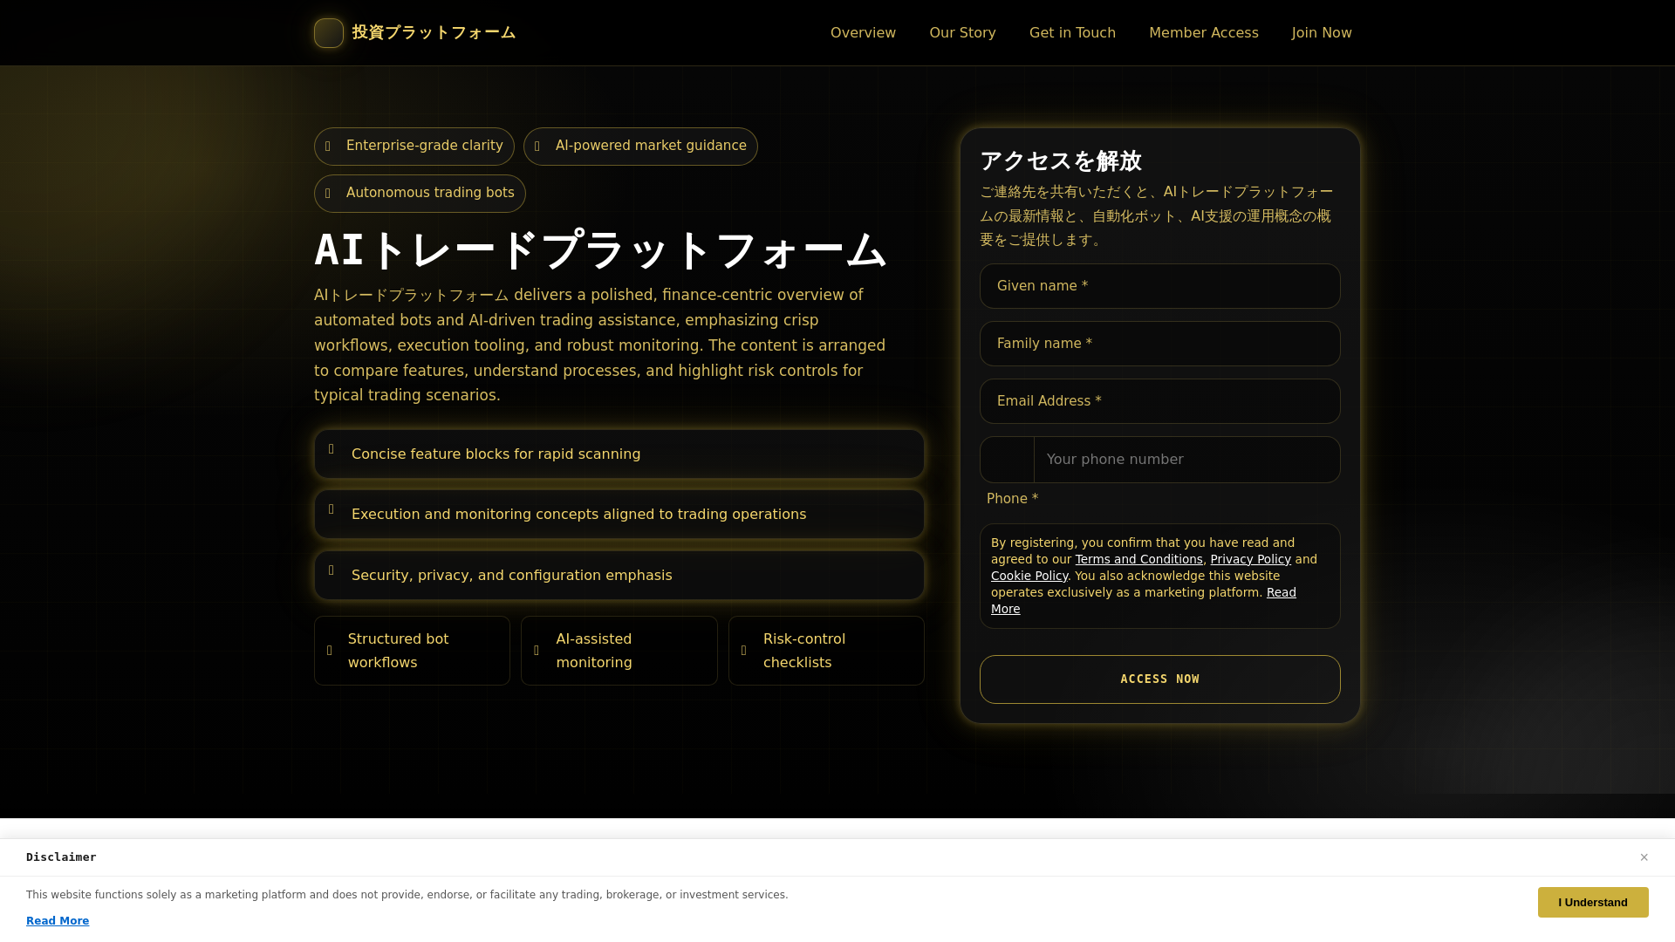1675x942 pixels.
Task: Focus the Family name input field
Action: (1159, 344)
